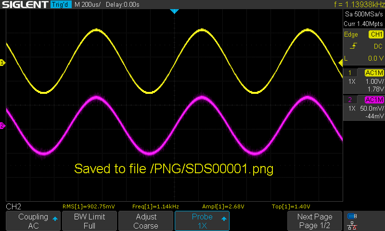The height and width of the screenshot is (231, 385).
Task: Select the channel 2 number box
Action: 350,100
